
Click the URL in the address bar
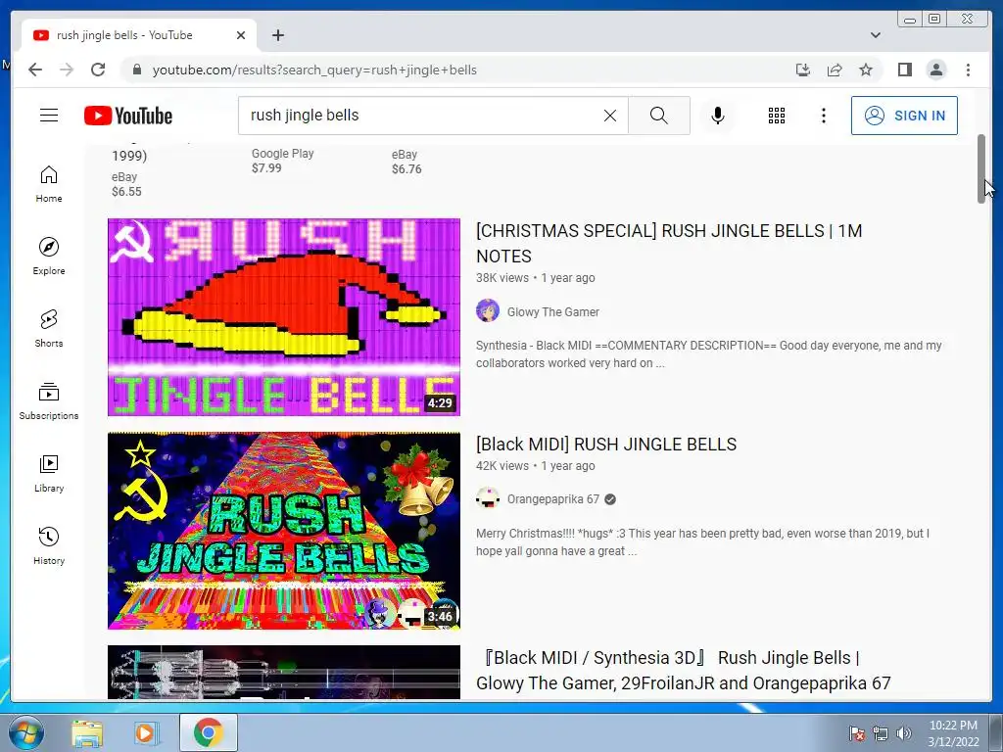coord(314,70)
